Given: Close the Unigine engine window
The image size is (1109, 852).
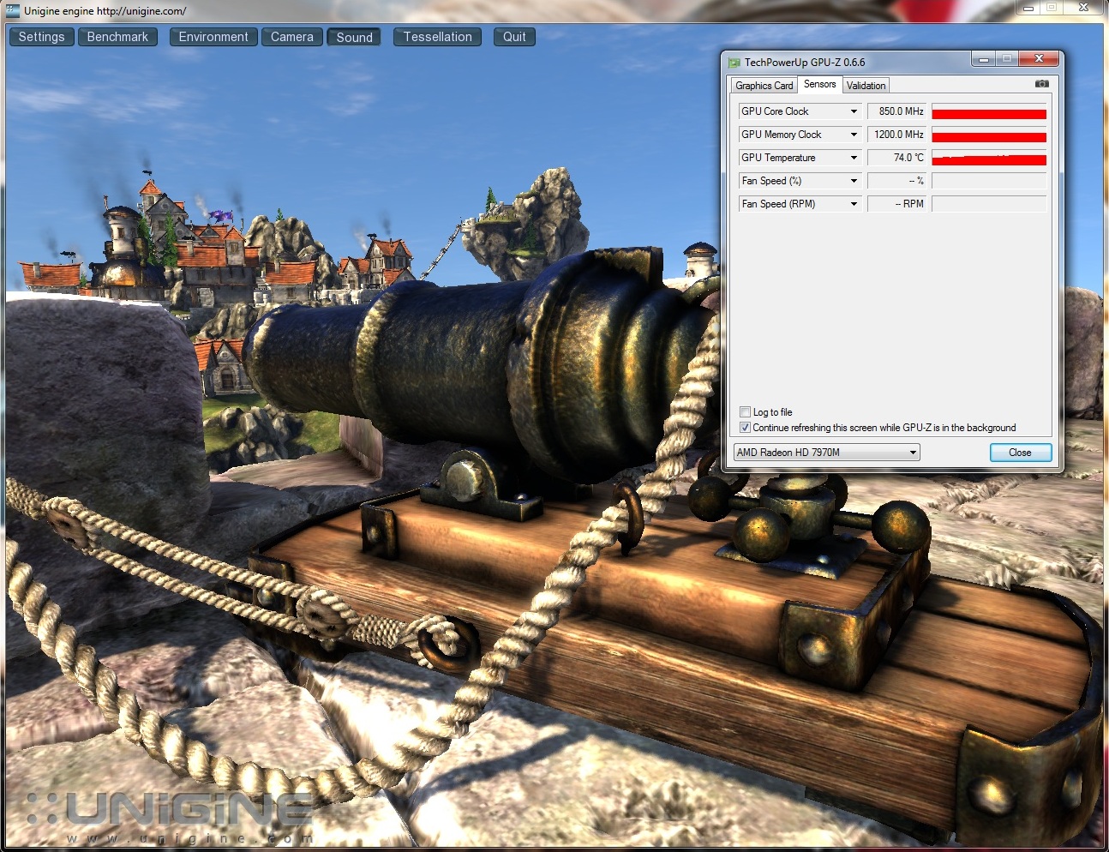Looking at the screenshot, I should pyautogui.click(x=1083, y=8).
